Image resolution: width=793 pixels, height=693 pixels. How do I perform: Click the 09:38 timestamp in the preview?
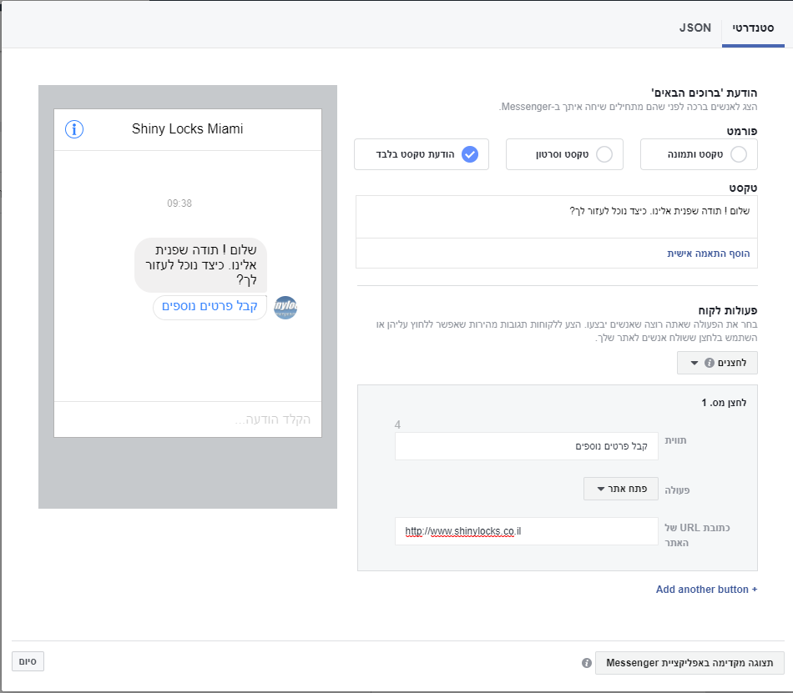point(179,203)
